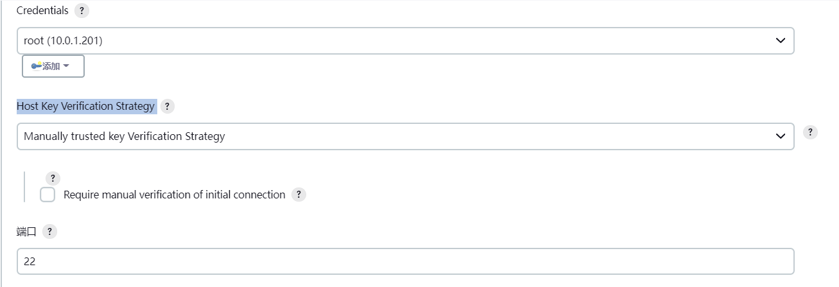Click the highlighted Host Key Verification Strategy label
This screenshot has width=839, height=287.
pos(86,107)
